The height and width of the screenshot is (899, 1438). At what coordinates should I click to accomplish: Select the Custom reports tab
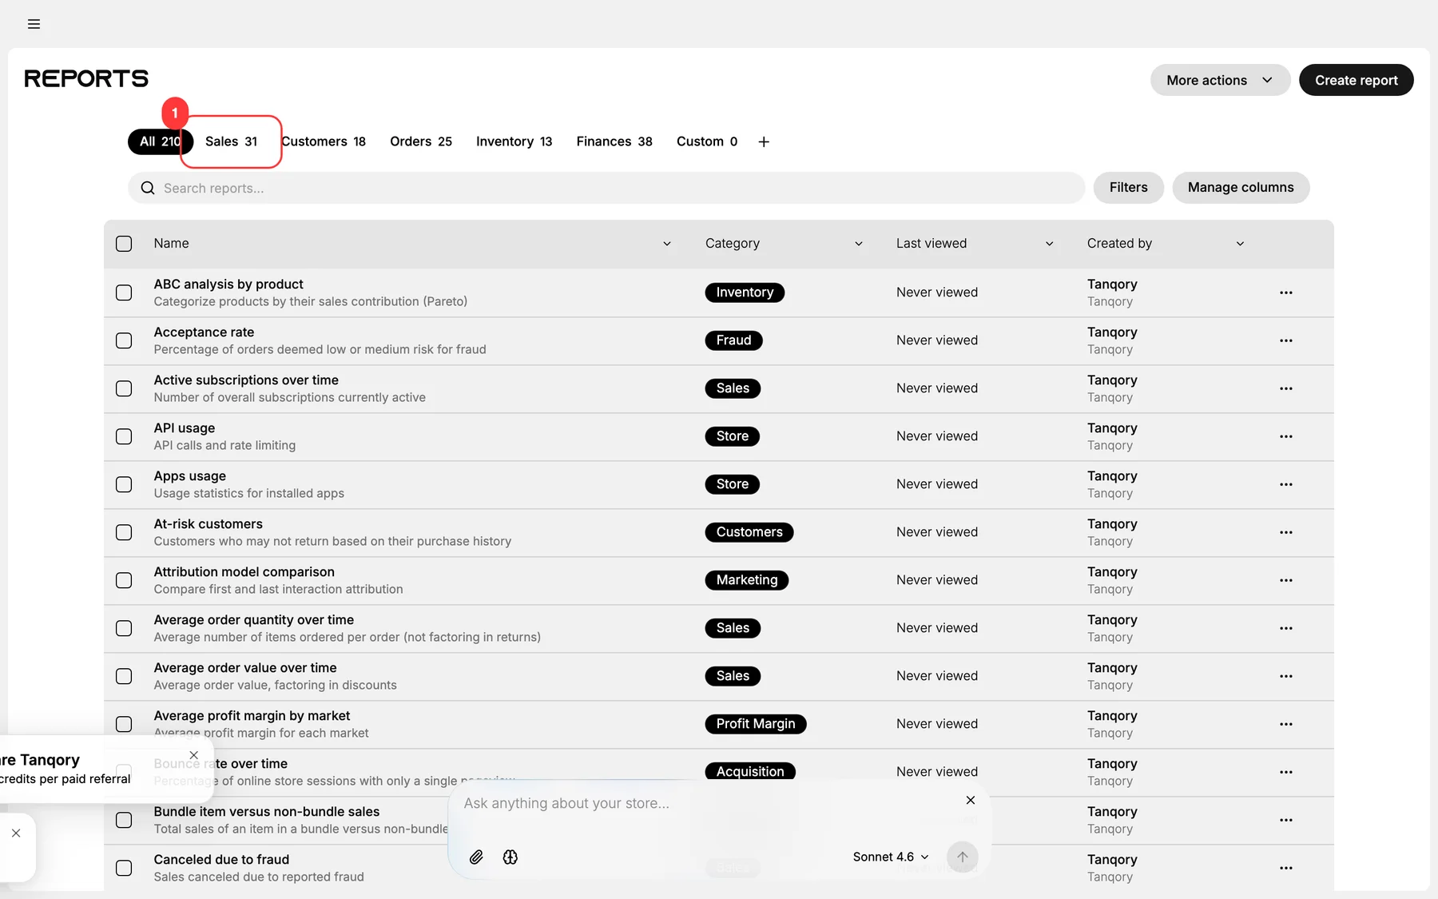coord(707,141)
